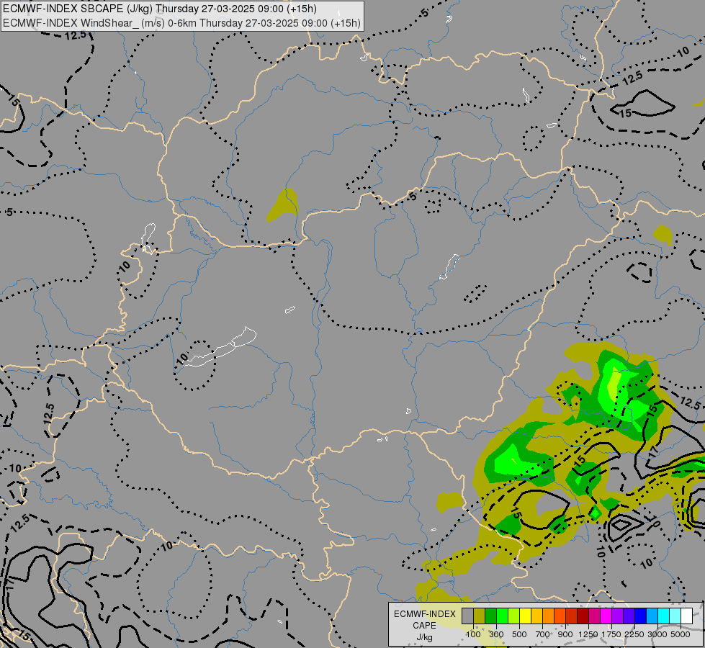Viewport: 705px width, 648px height.
Task: Click the legend value 300
Action: (x=496, y=634)
